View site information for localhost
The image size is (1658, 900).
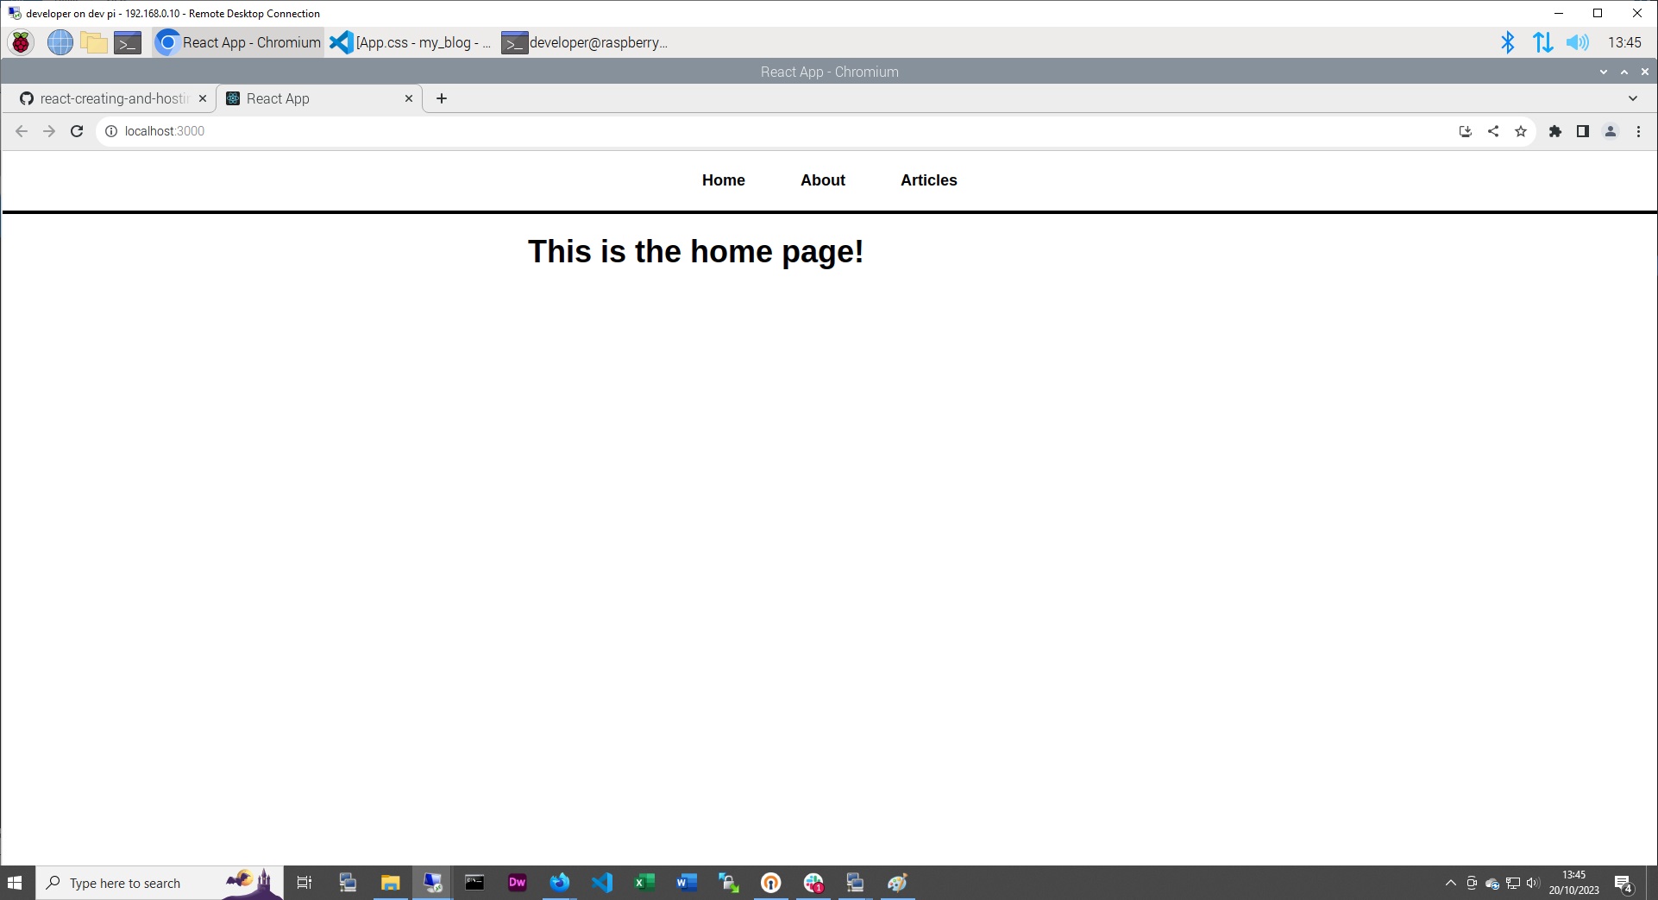click(111, 131)
